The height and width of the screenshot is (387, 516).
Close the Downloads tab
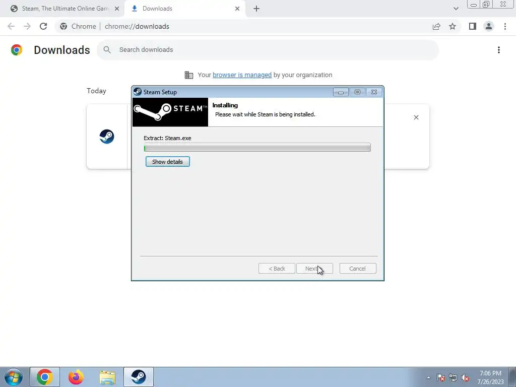(237, 9)
